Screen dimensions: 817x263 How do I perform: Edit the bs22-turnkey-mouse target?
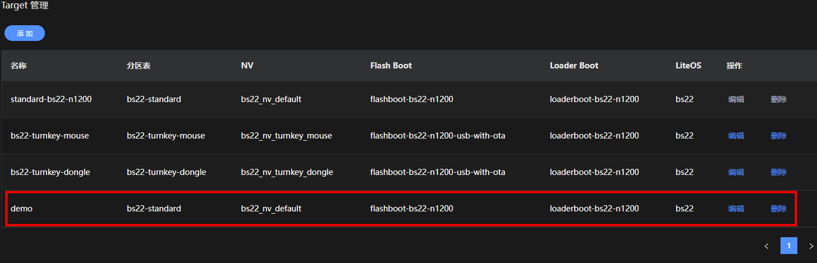pos(736,136)
